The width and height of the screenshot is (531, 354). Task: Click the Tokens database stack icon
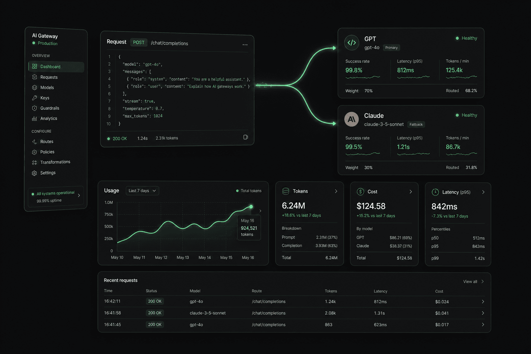286,191
